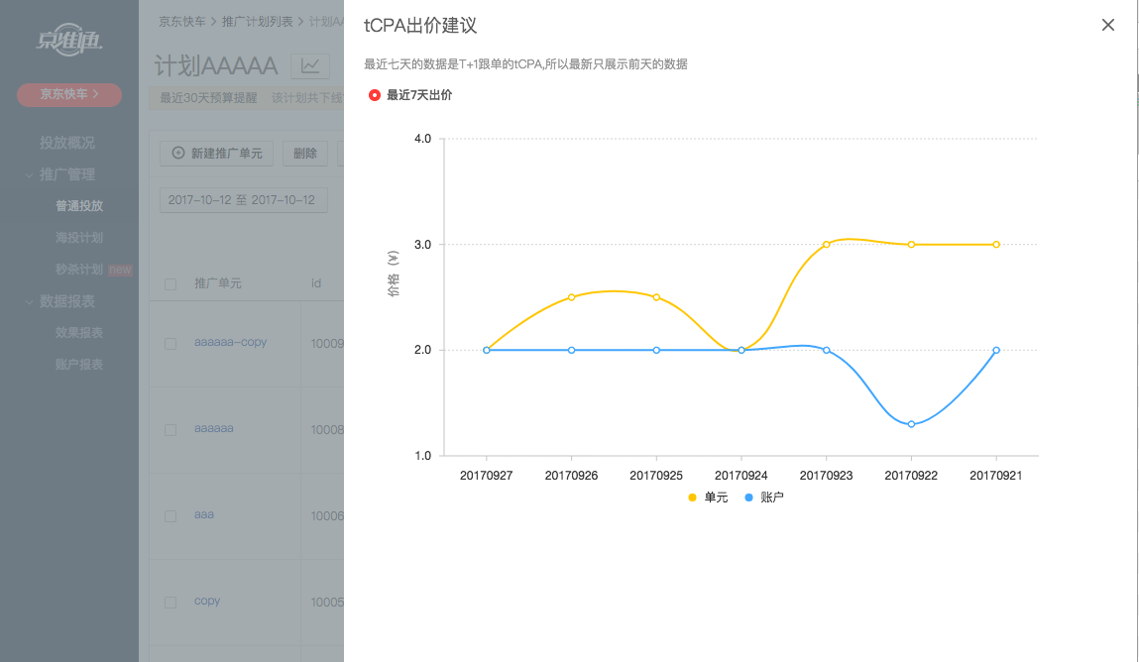Click the date range field 2017-10-12
This screenshot has width=1139, height=662.
pyautogui.click(x=243, y=200)
